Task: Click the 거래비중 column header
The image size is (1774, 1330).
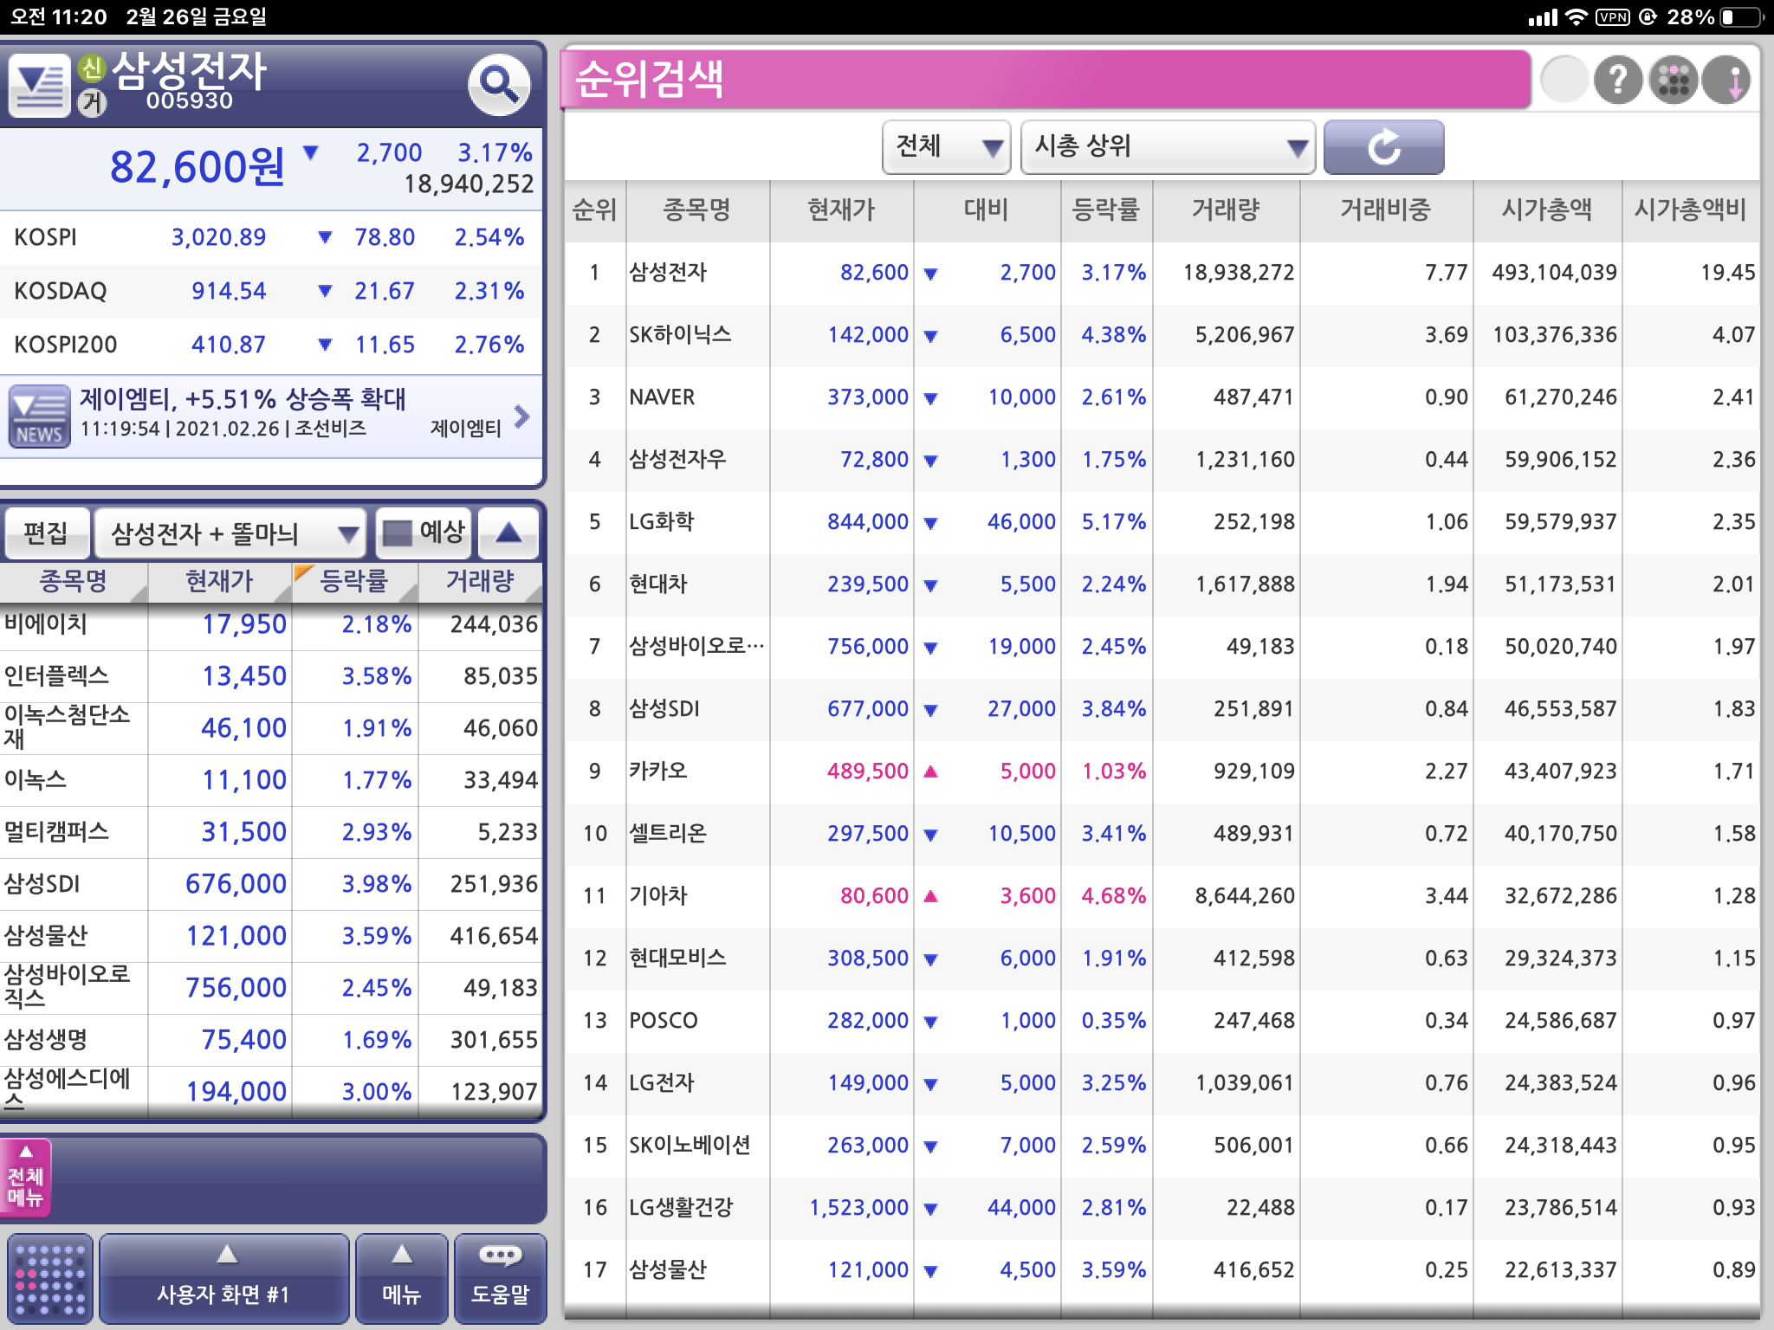Action: [x=1386, y=210]
